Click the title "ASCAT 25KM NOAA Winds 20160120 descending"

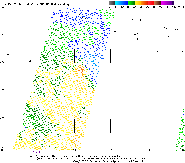coord(37,4)
